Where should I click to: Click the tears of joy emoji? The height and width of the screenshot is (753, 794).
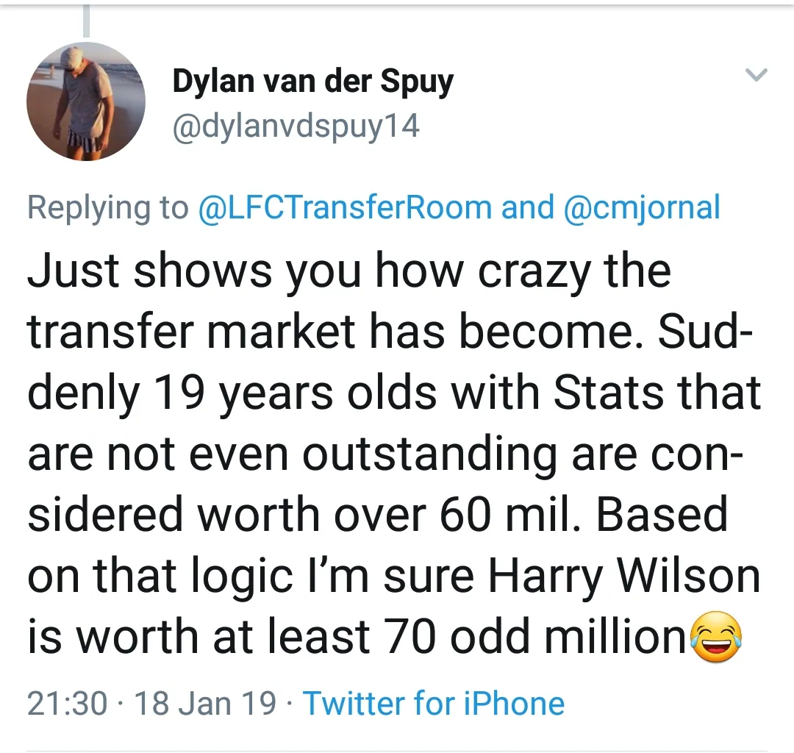(715, 639)
